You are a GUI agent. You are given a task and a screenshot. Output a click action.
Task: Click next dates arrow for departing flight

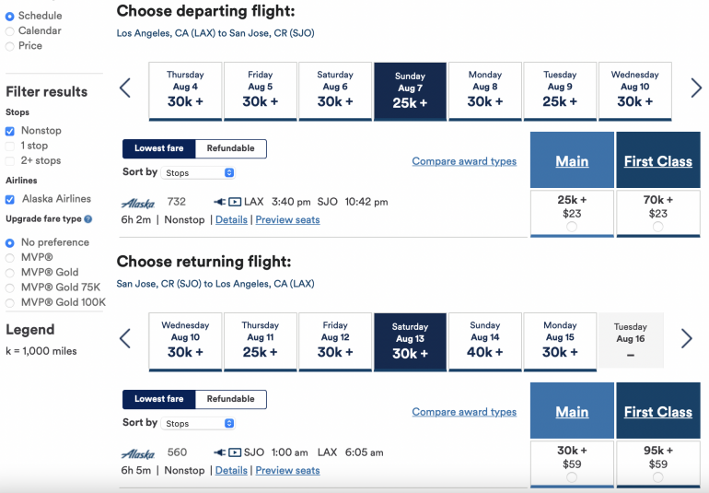pos(696,88)
